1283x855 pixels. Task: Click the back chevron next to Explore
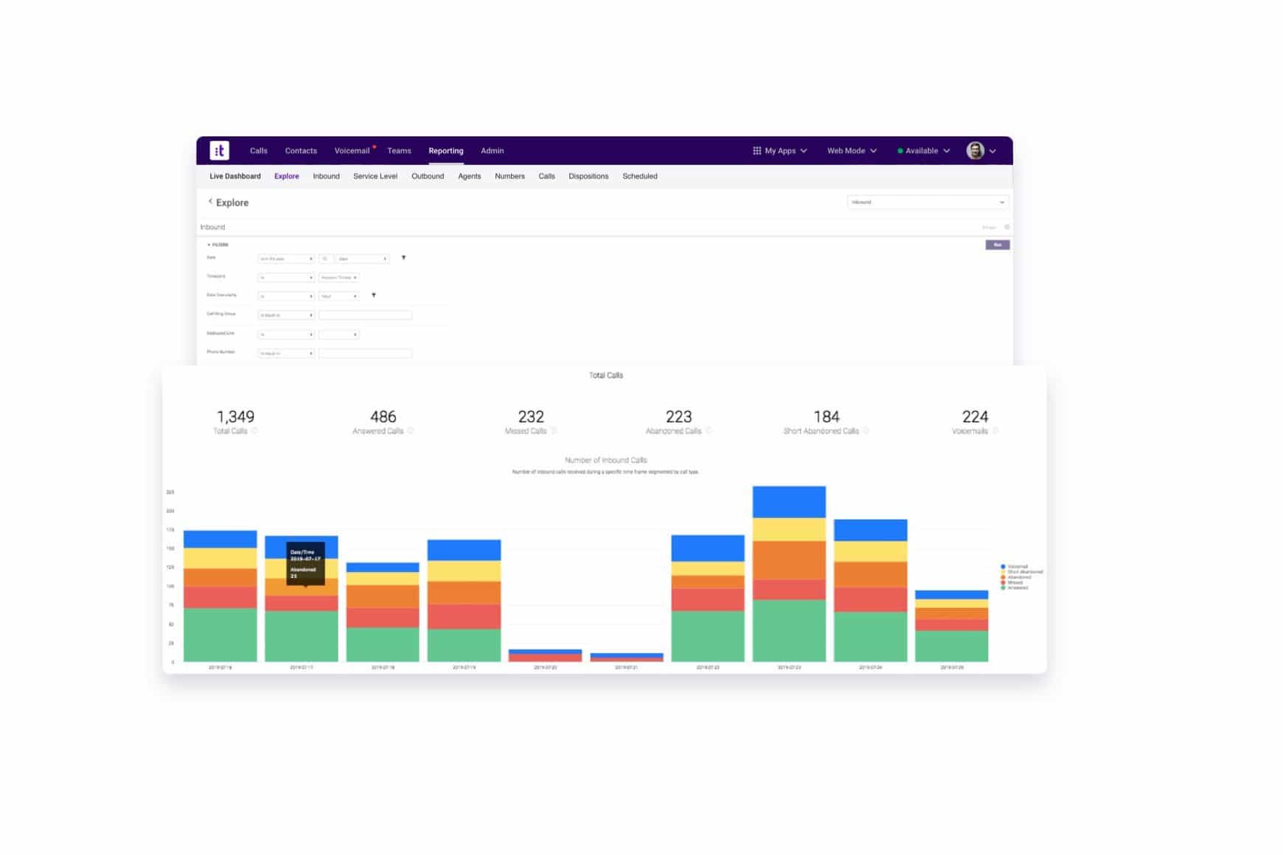(210, 201)
